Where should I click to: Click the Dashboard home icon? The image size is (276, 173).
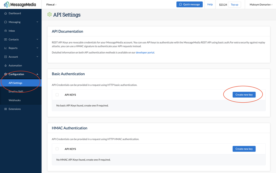click(6, 13)
